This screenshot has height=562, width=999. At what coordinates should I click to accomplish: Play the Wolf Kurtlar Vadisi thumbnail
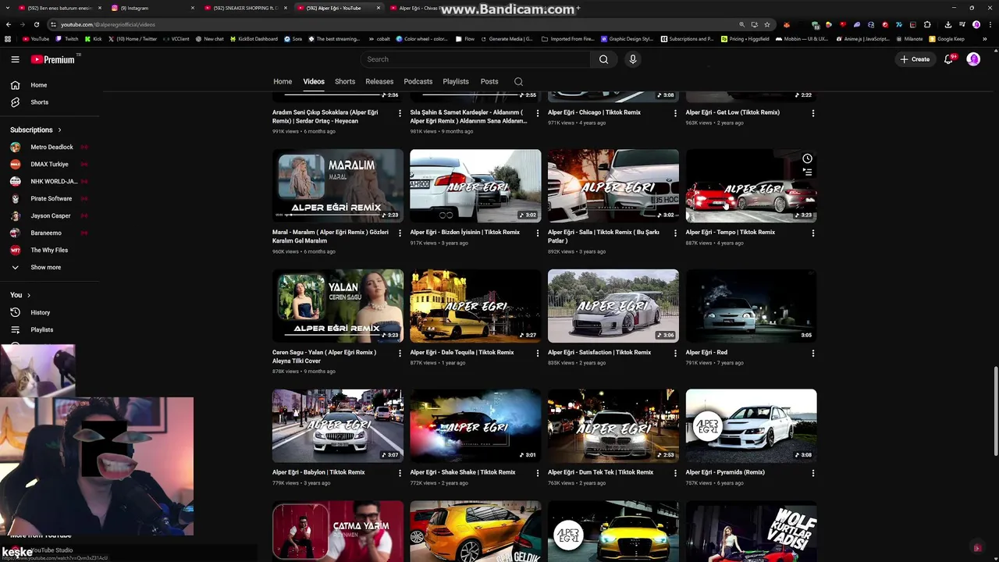click(x=751, y=532)
